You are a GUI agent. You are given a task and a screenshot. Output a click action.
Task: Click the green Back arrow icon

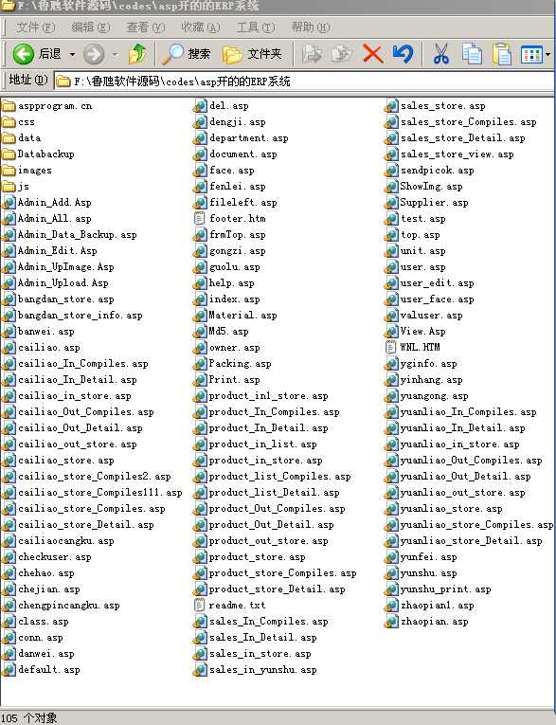point(23,54)
